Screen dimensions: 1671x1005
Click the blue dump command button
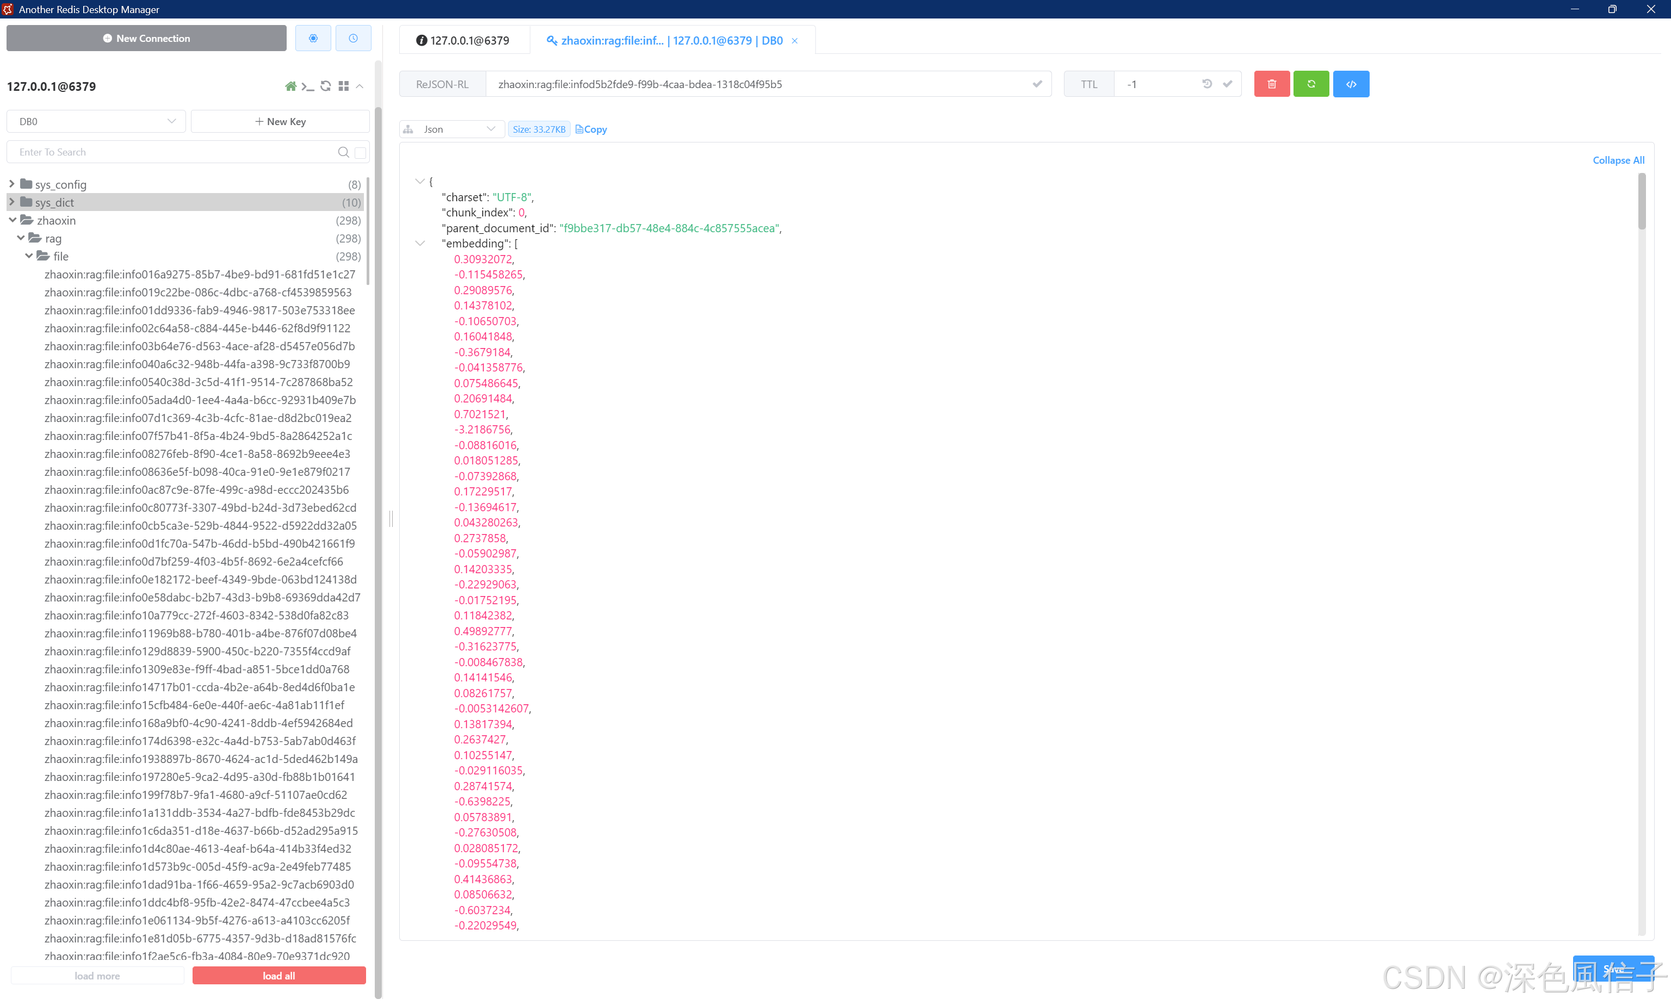[1351, 84]
